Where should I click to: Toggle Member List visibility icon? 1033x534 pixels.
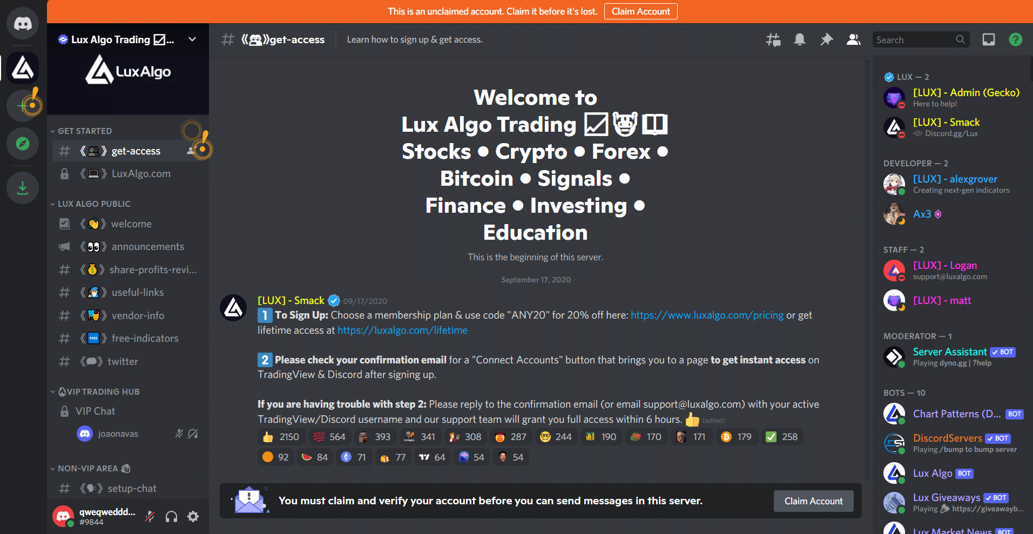pos(854,39)
